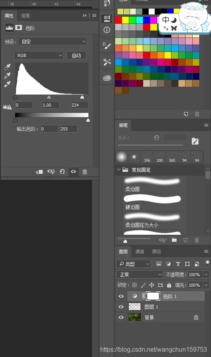Select the 硬边圆 hard round brush

click(x=155, y=202)
